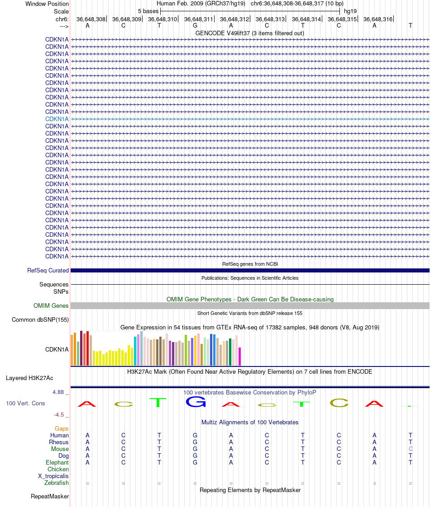
Task: Click the 4.88 upper conservation scale value
Action: click(58, 392)
